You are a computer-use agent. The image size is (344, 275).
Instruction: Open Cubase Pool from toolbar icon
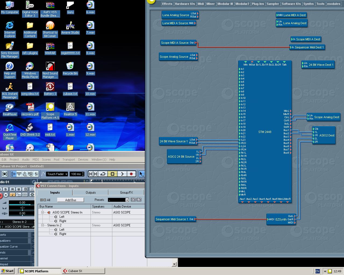click(x=30, y=174)
